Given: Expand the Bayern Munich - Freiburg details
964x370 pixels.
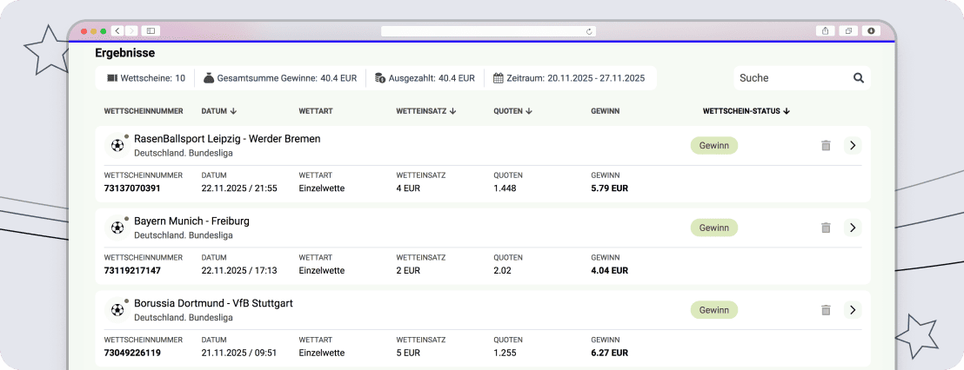Looking at the screenshot, I should pos(853,228).
